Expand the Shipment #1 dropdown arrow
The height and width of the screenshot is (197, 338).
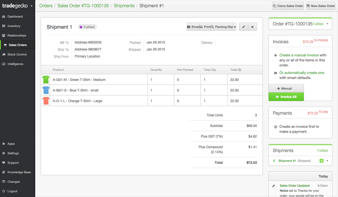click(x=327, y=161)
